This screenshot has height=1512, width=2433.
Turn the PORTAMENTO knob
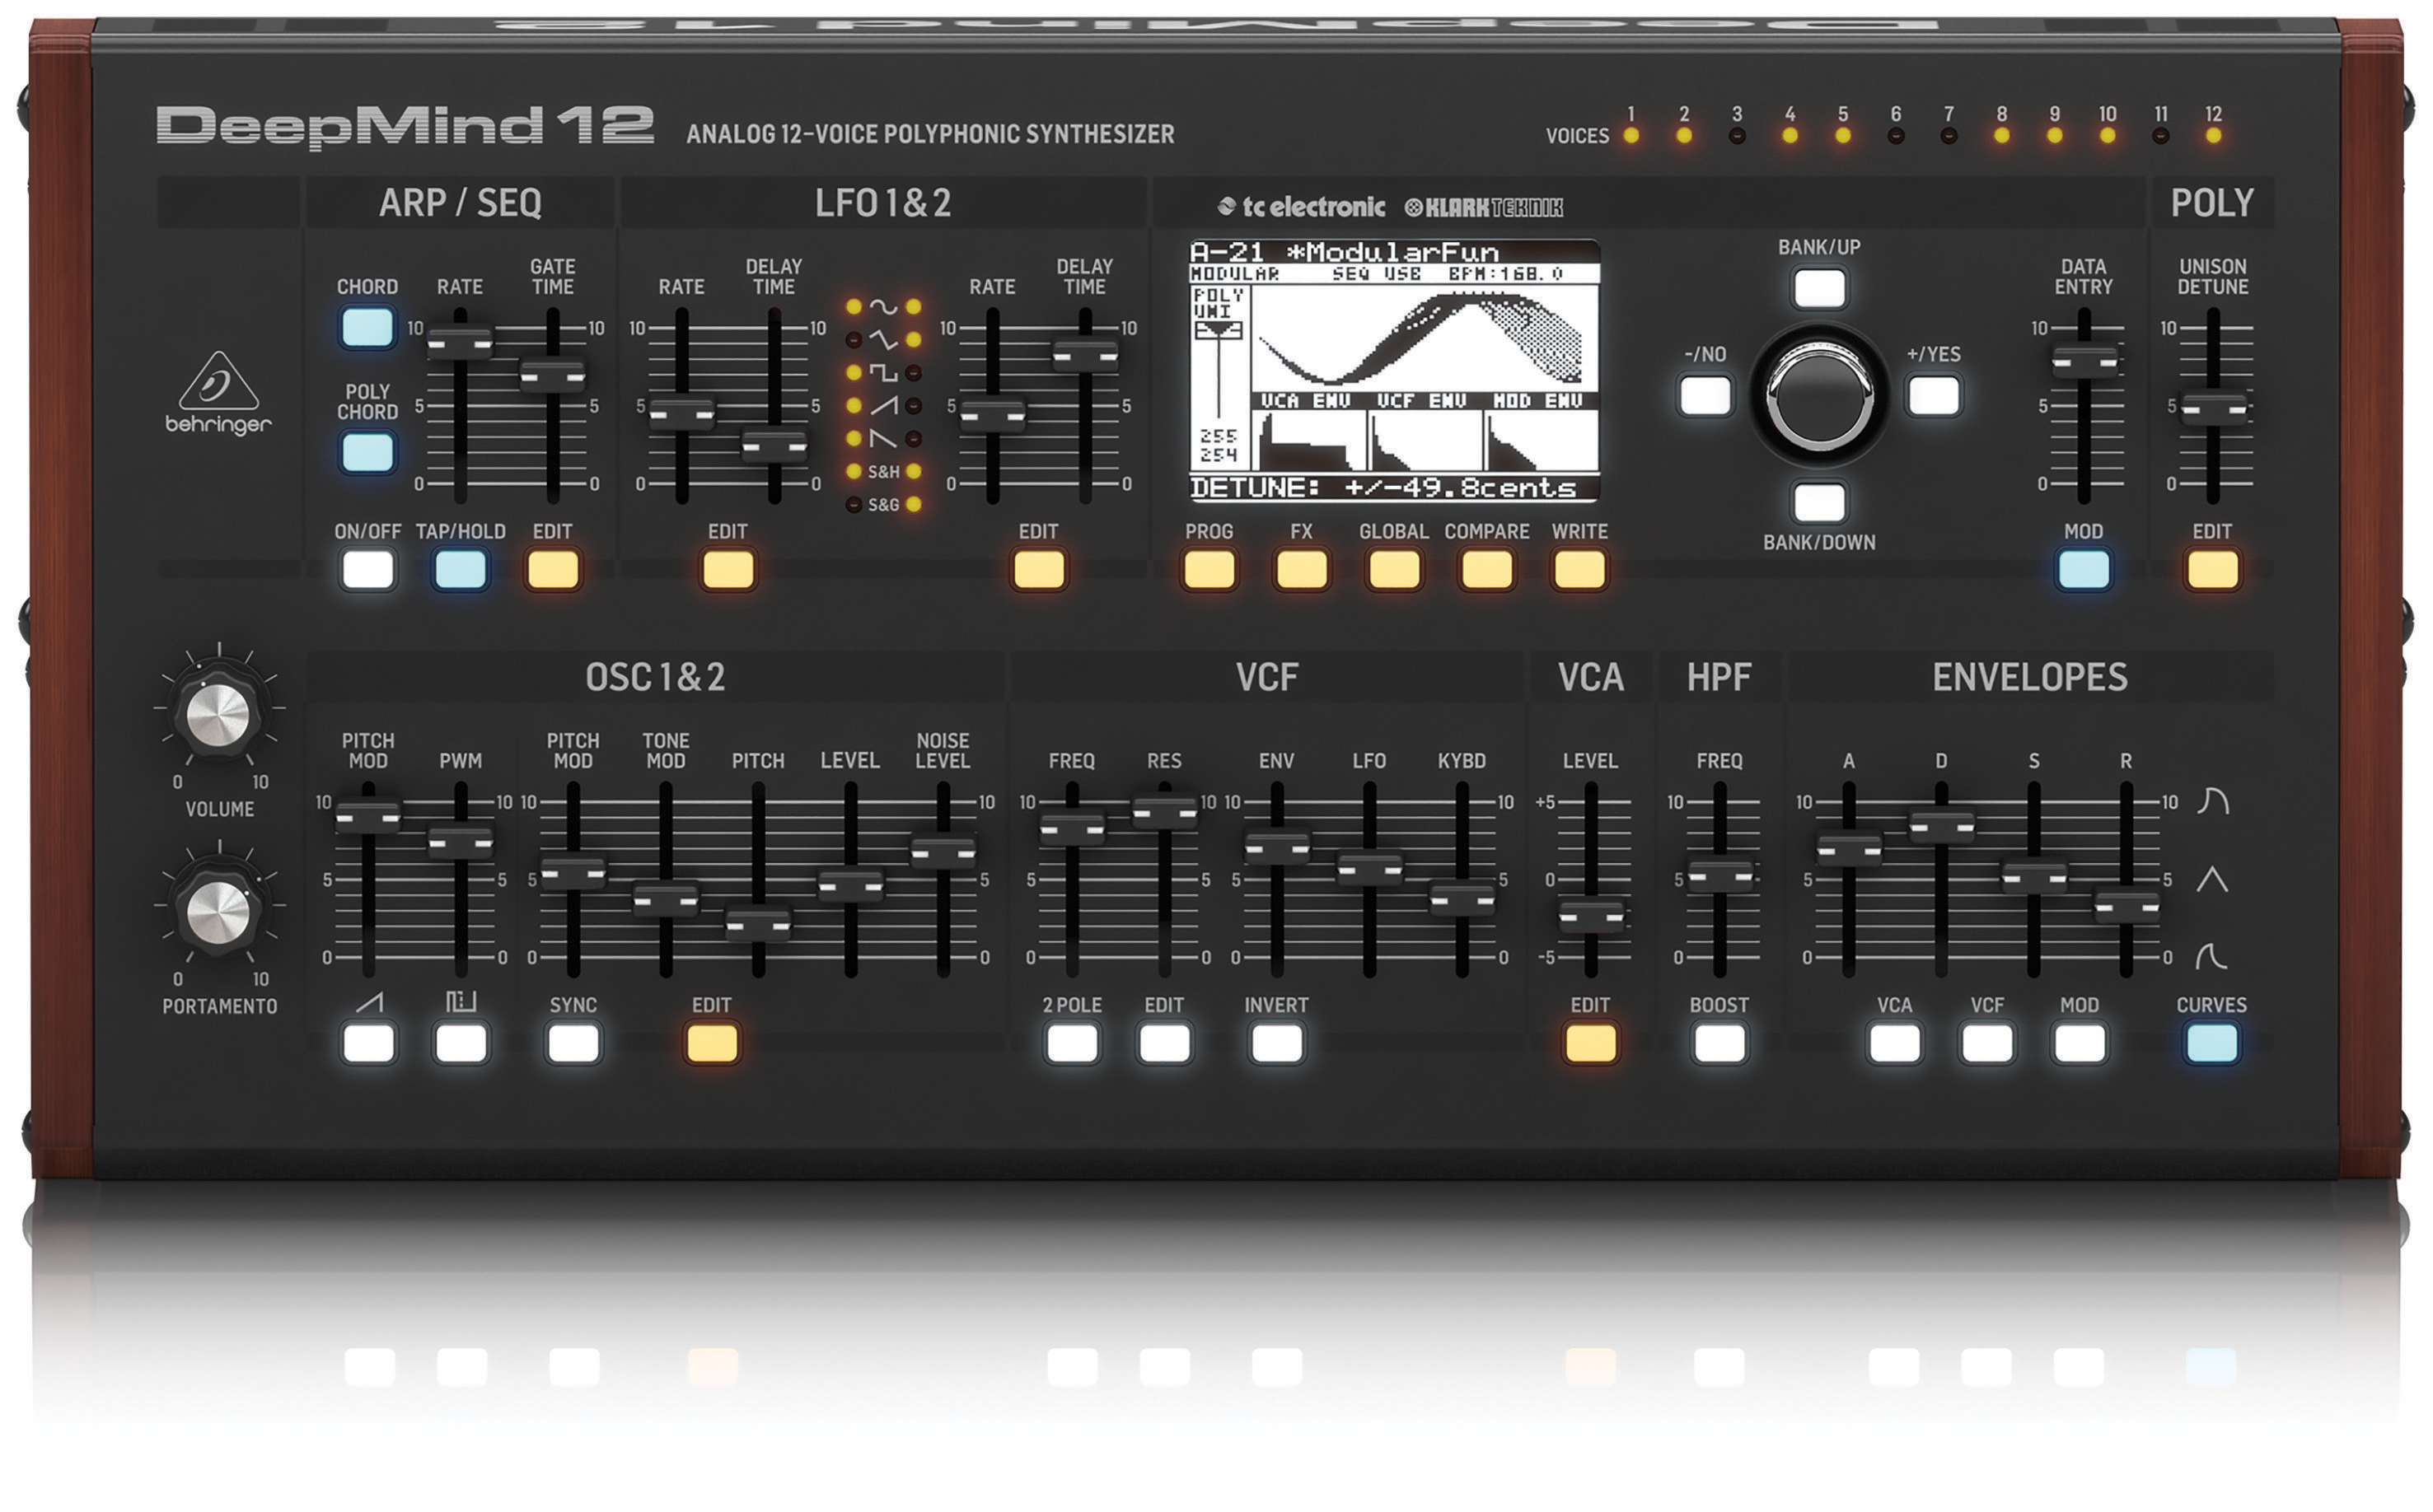pyautogui.click(x=219, y=912)
